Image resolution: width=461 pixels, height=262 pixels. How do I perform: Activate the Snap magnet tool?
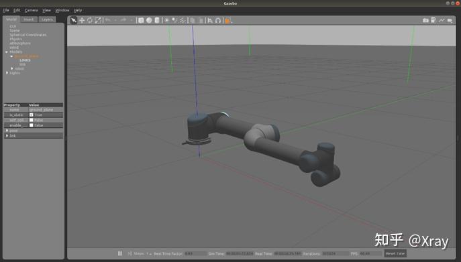coord(218,20)
